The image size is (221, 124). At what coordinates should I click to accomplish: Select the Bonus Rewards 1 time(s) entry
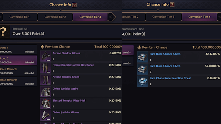point(18,81)
